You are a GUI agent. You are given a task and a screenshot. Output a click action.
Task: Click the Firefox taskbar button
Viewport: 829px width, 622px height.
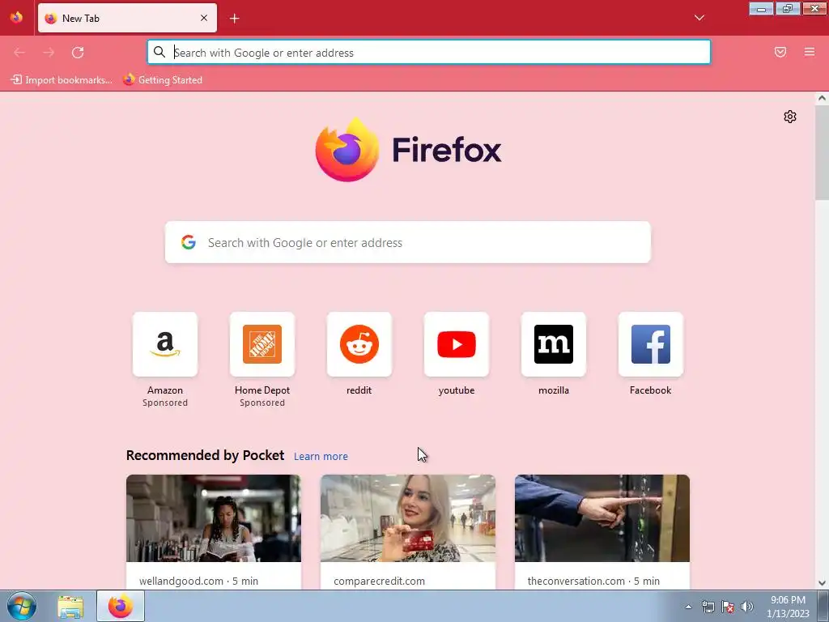121,606
